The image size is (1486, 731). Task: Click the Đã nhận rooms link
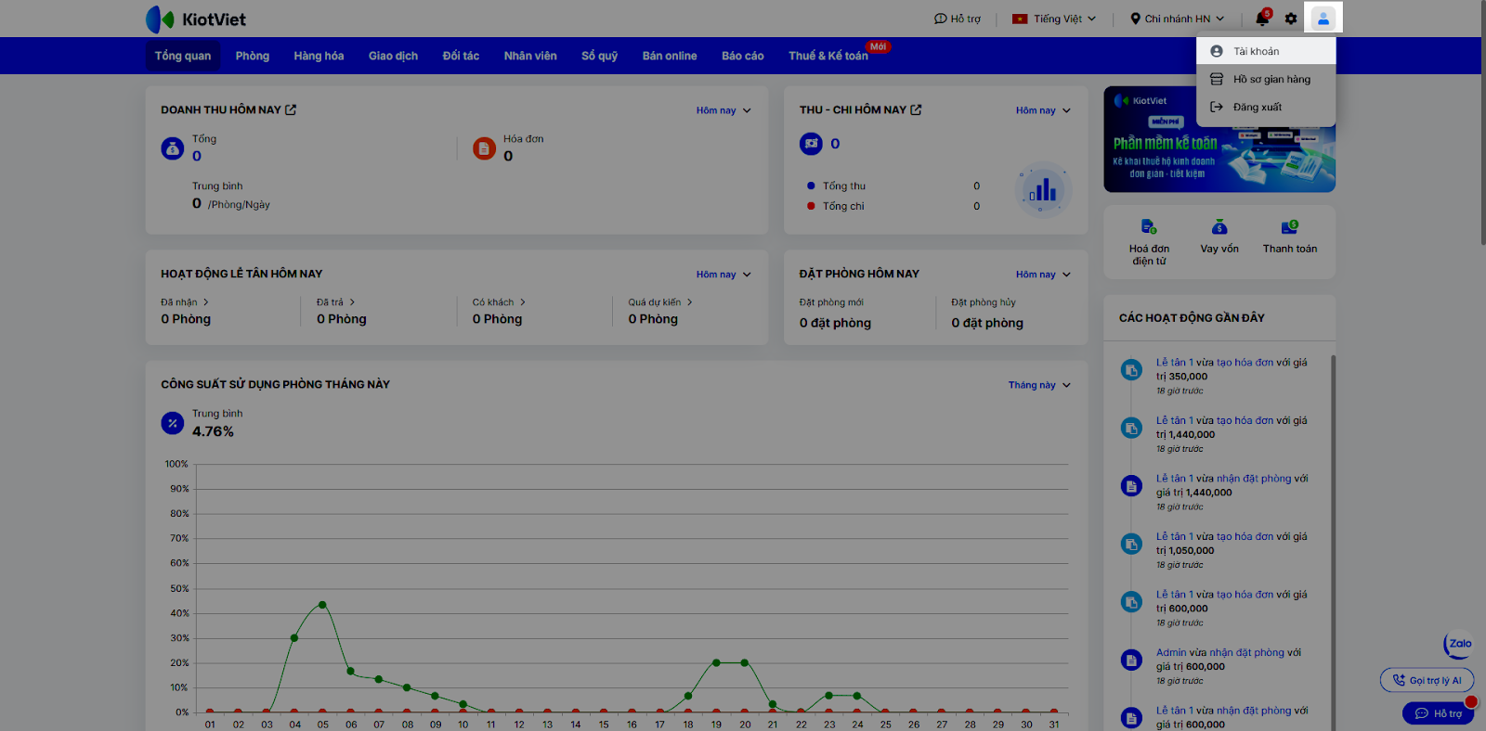point(185,302)
